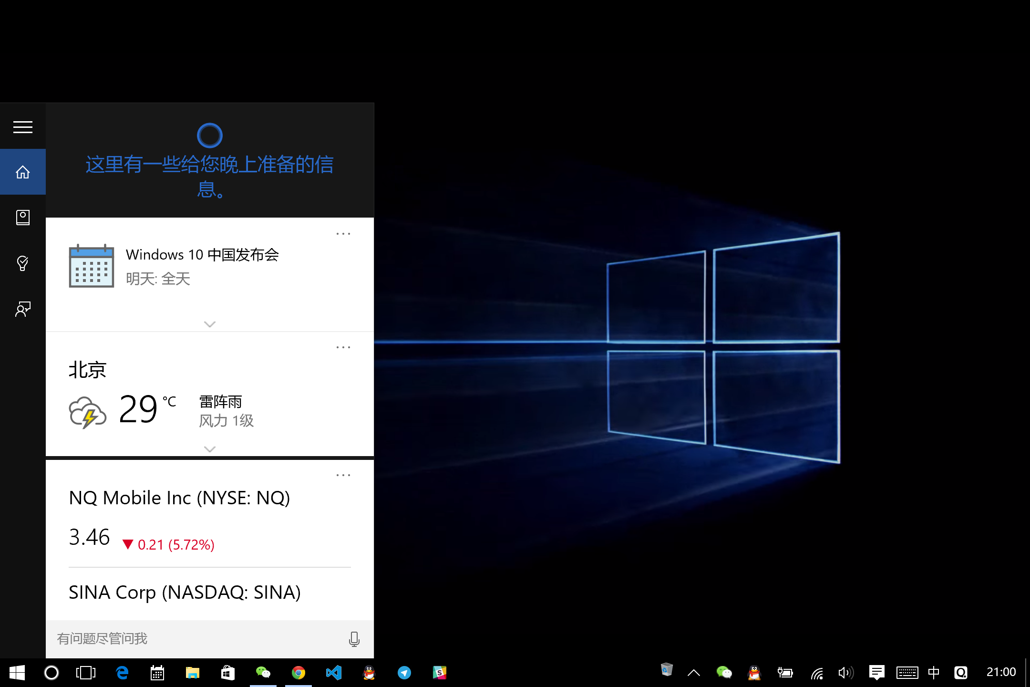Open Cortana's Notebook from the sidebar
Screen dimensions: 1030x687
pos(22,218)
